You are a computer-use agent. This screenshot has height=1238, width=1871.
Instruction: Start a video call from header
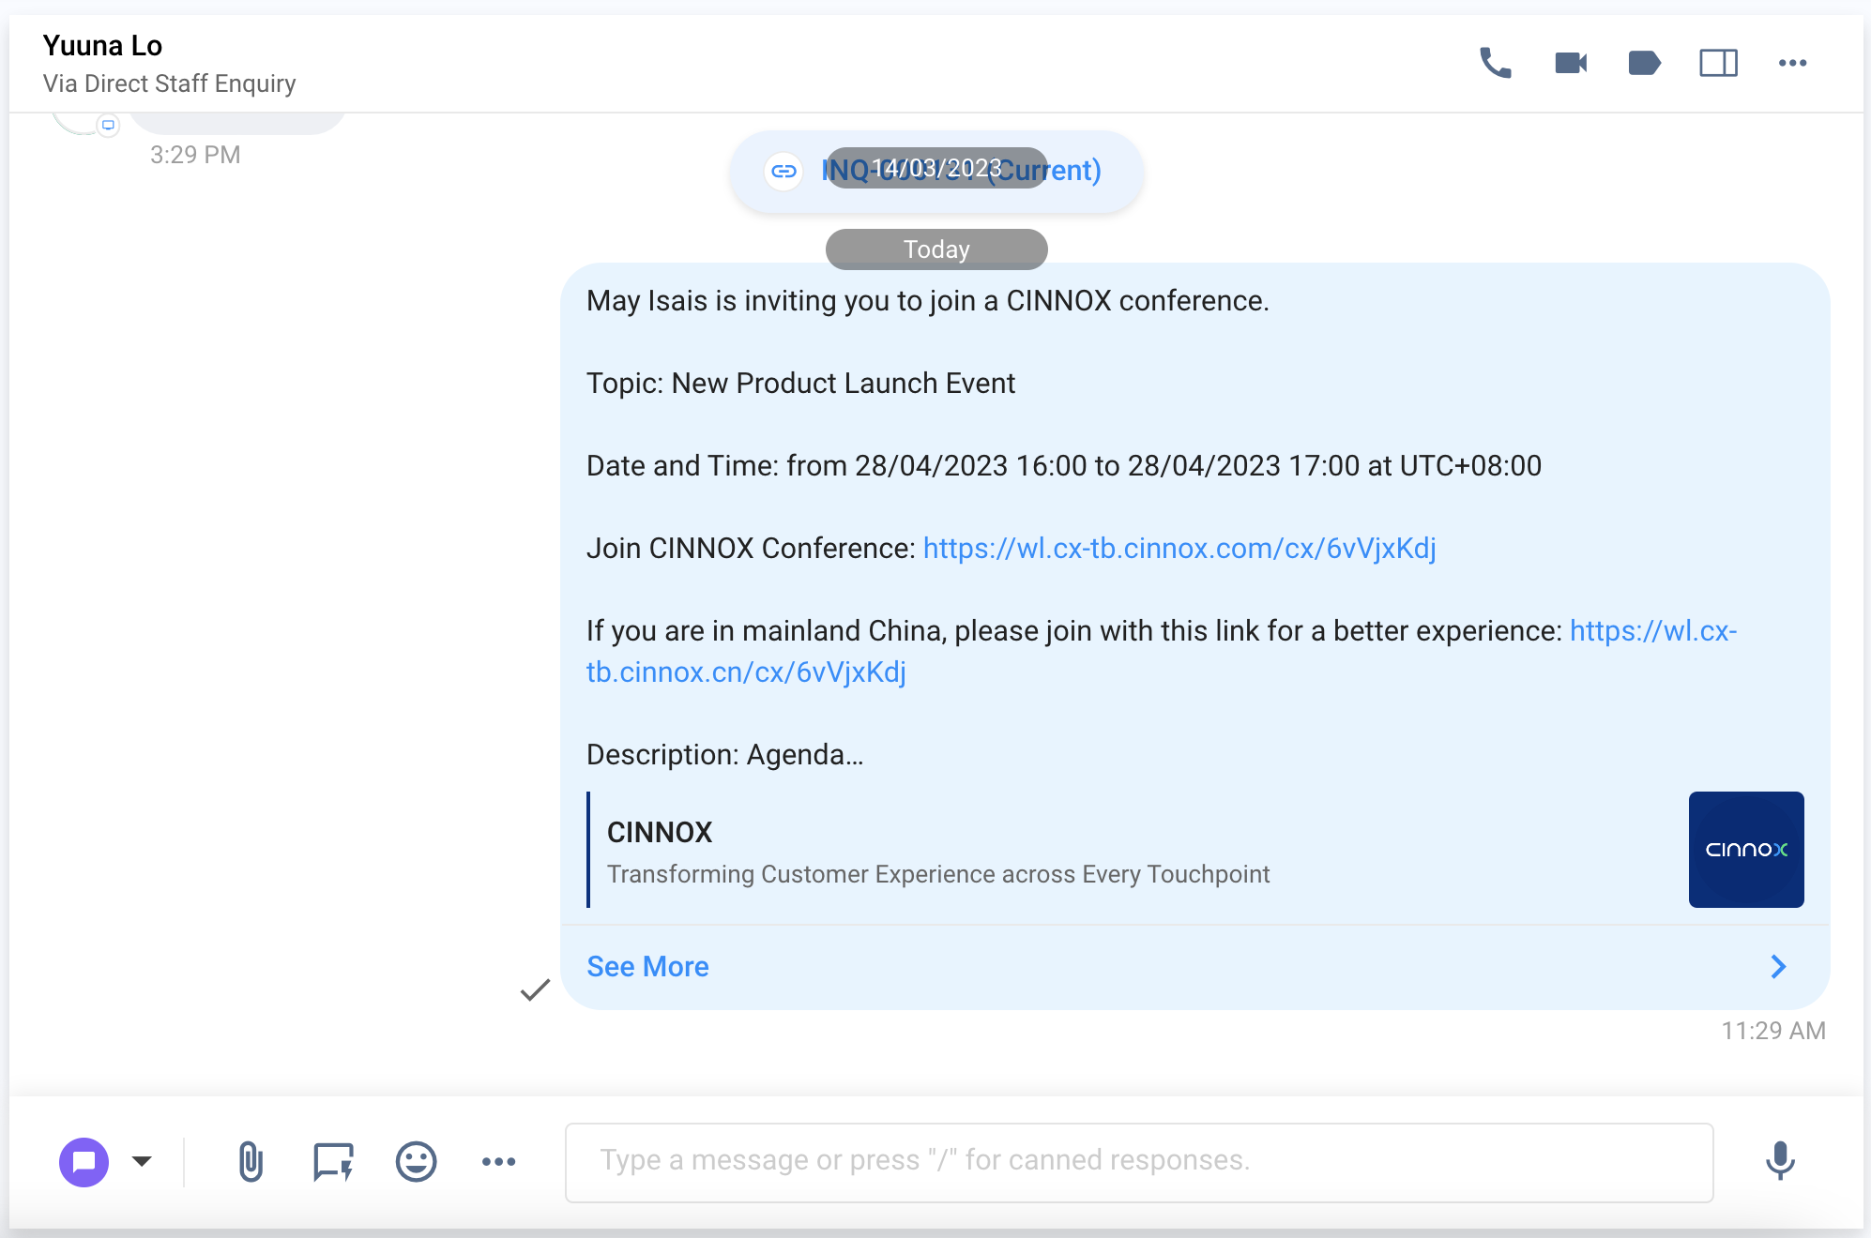pos(1570,64)
